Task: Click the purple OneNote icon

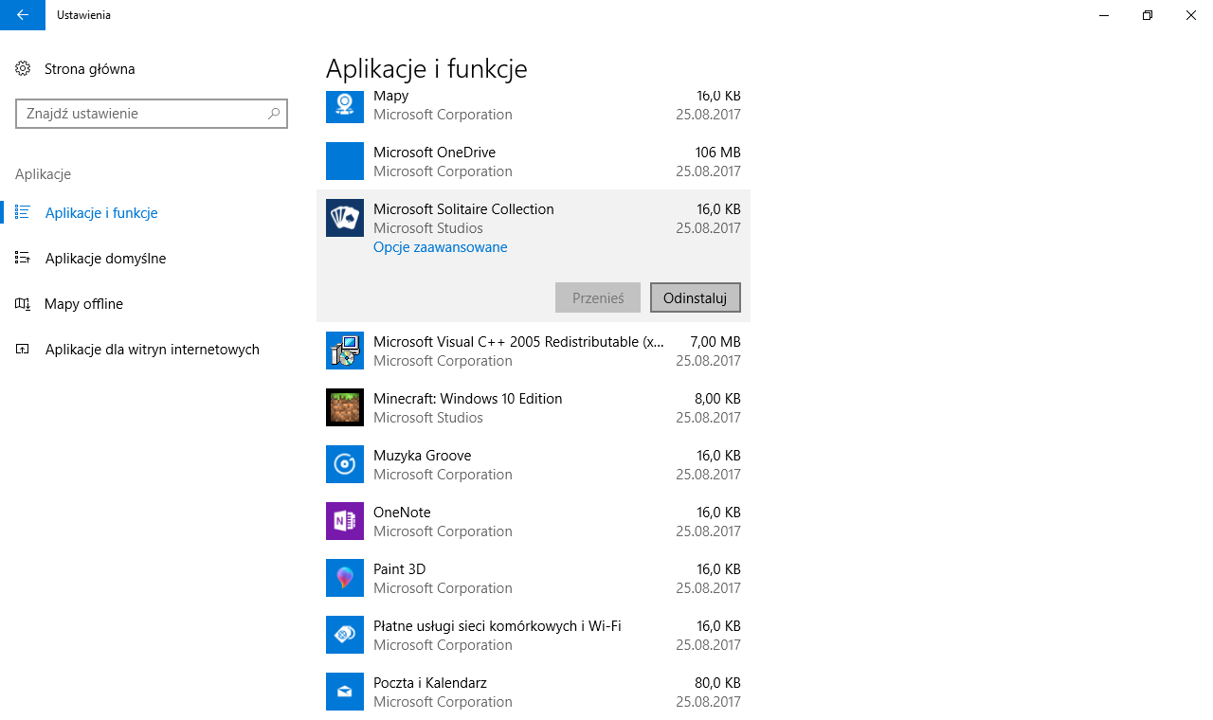Action: coord(345,521)
